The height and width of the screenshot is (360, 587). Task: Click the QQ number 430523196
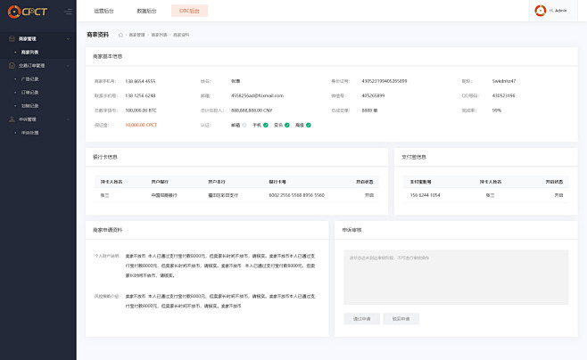click(503, 95)
